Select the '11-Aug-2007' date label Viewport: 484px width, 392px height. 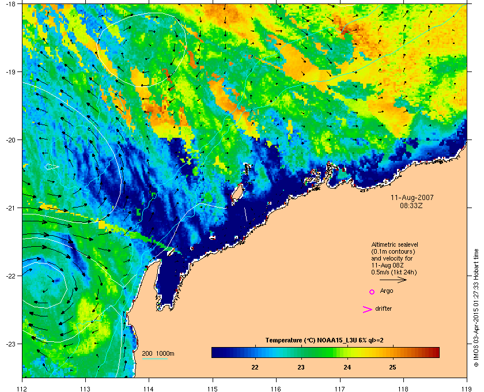(412, 197)
